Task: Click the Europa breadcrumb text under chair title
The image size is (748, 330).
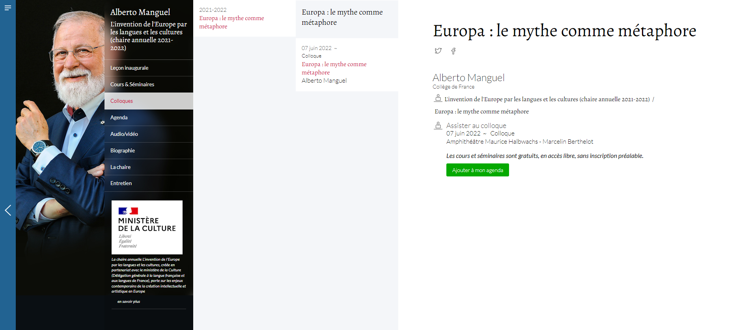Action: tap(481, 111)
